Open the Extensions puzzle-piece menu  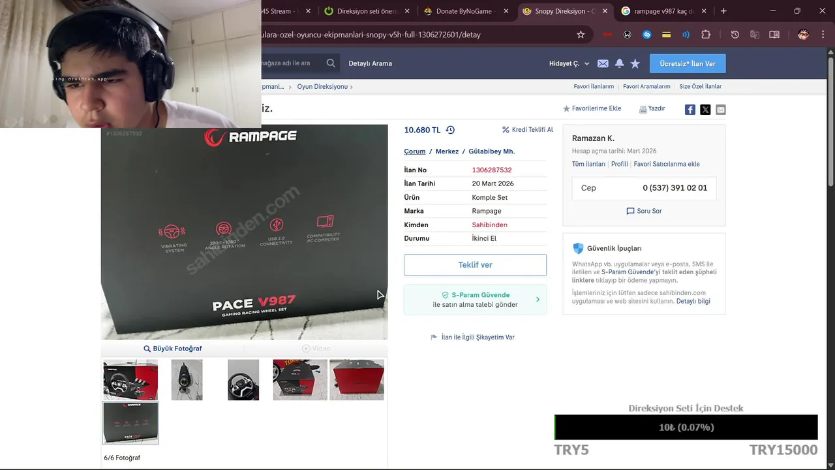(706, 35)
